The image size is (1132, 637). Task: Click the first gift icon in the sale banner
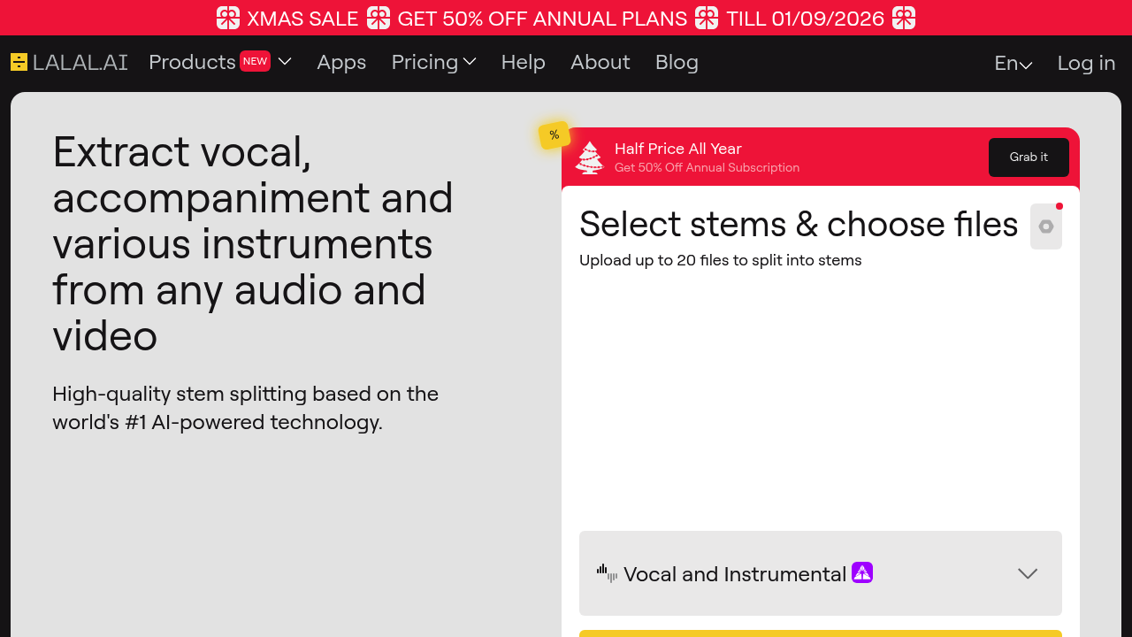[x=228, y=18]
